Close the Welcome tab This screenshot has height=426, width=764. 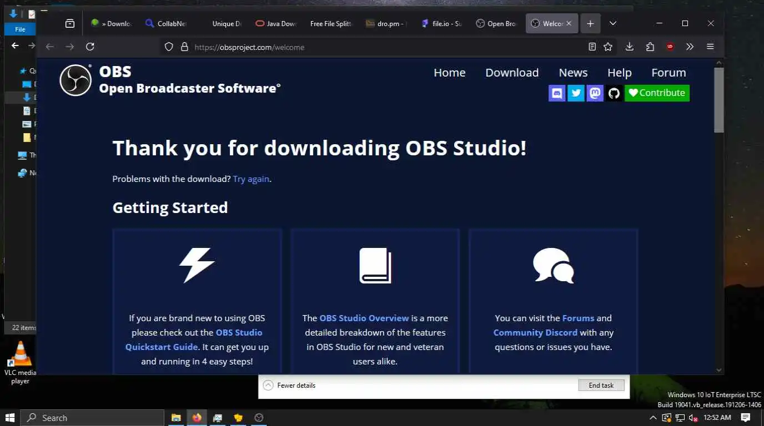(x=569, y=23)
